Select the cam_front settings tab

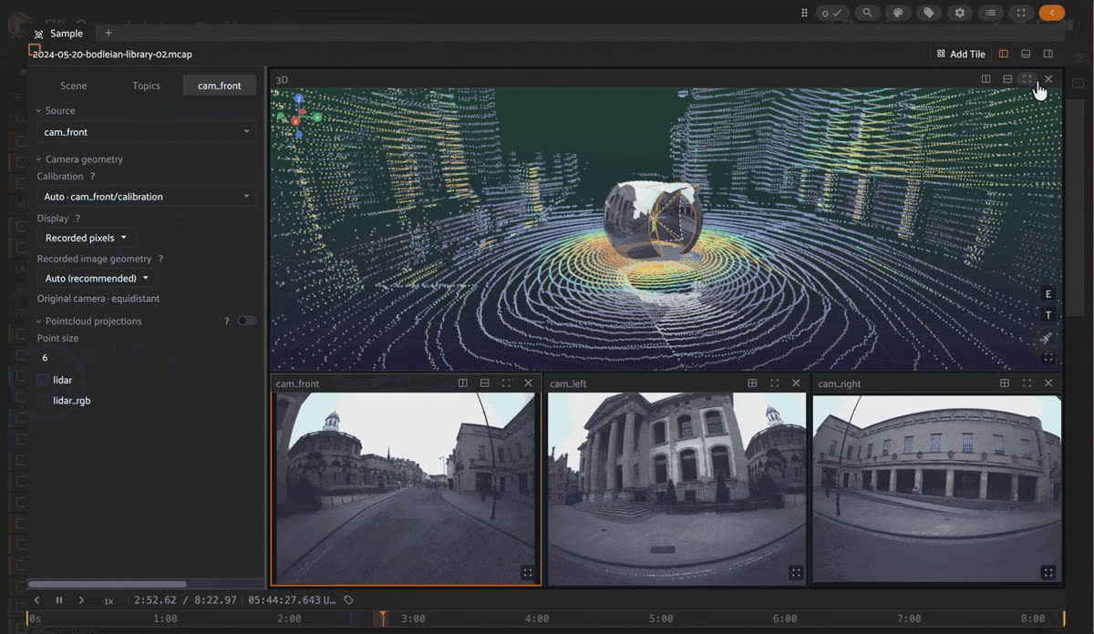(x=220, y=86)
